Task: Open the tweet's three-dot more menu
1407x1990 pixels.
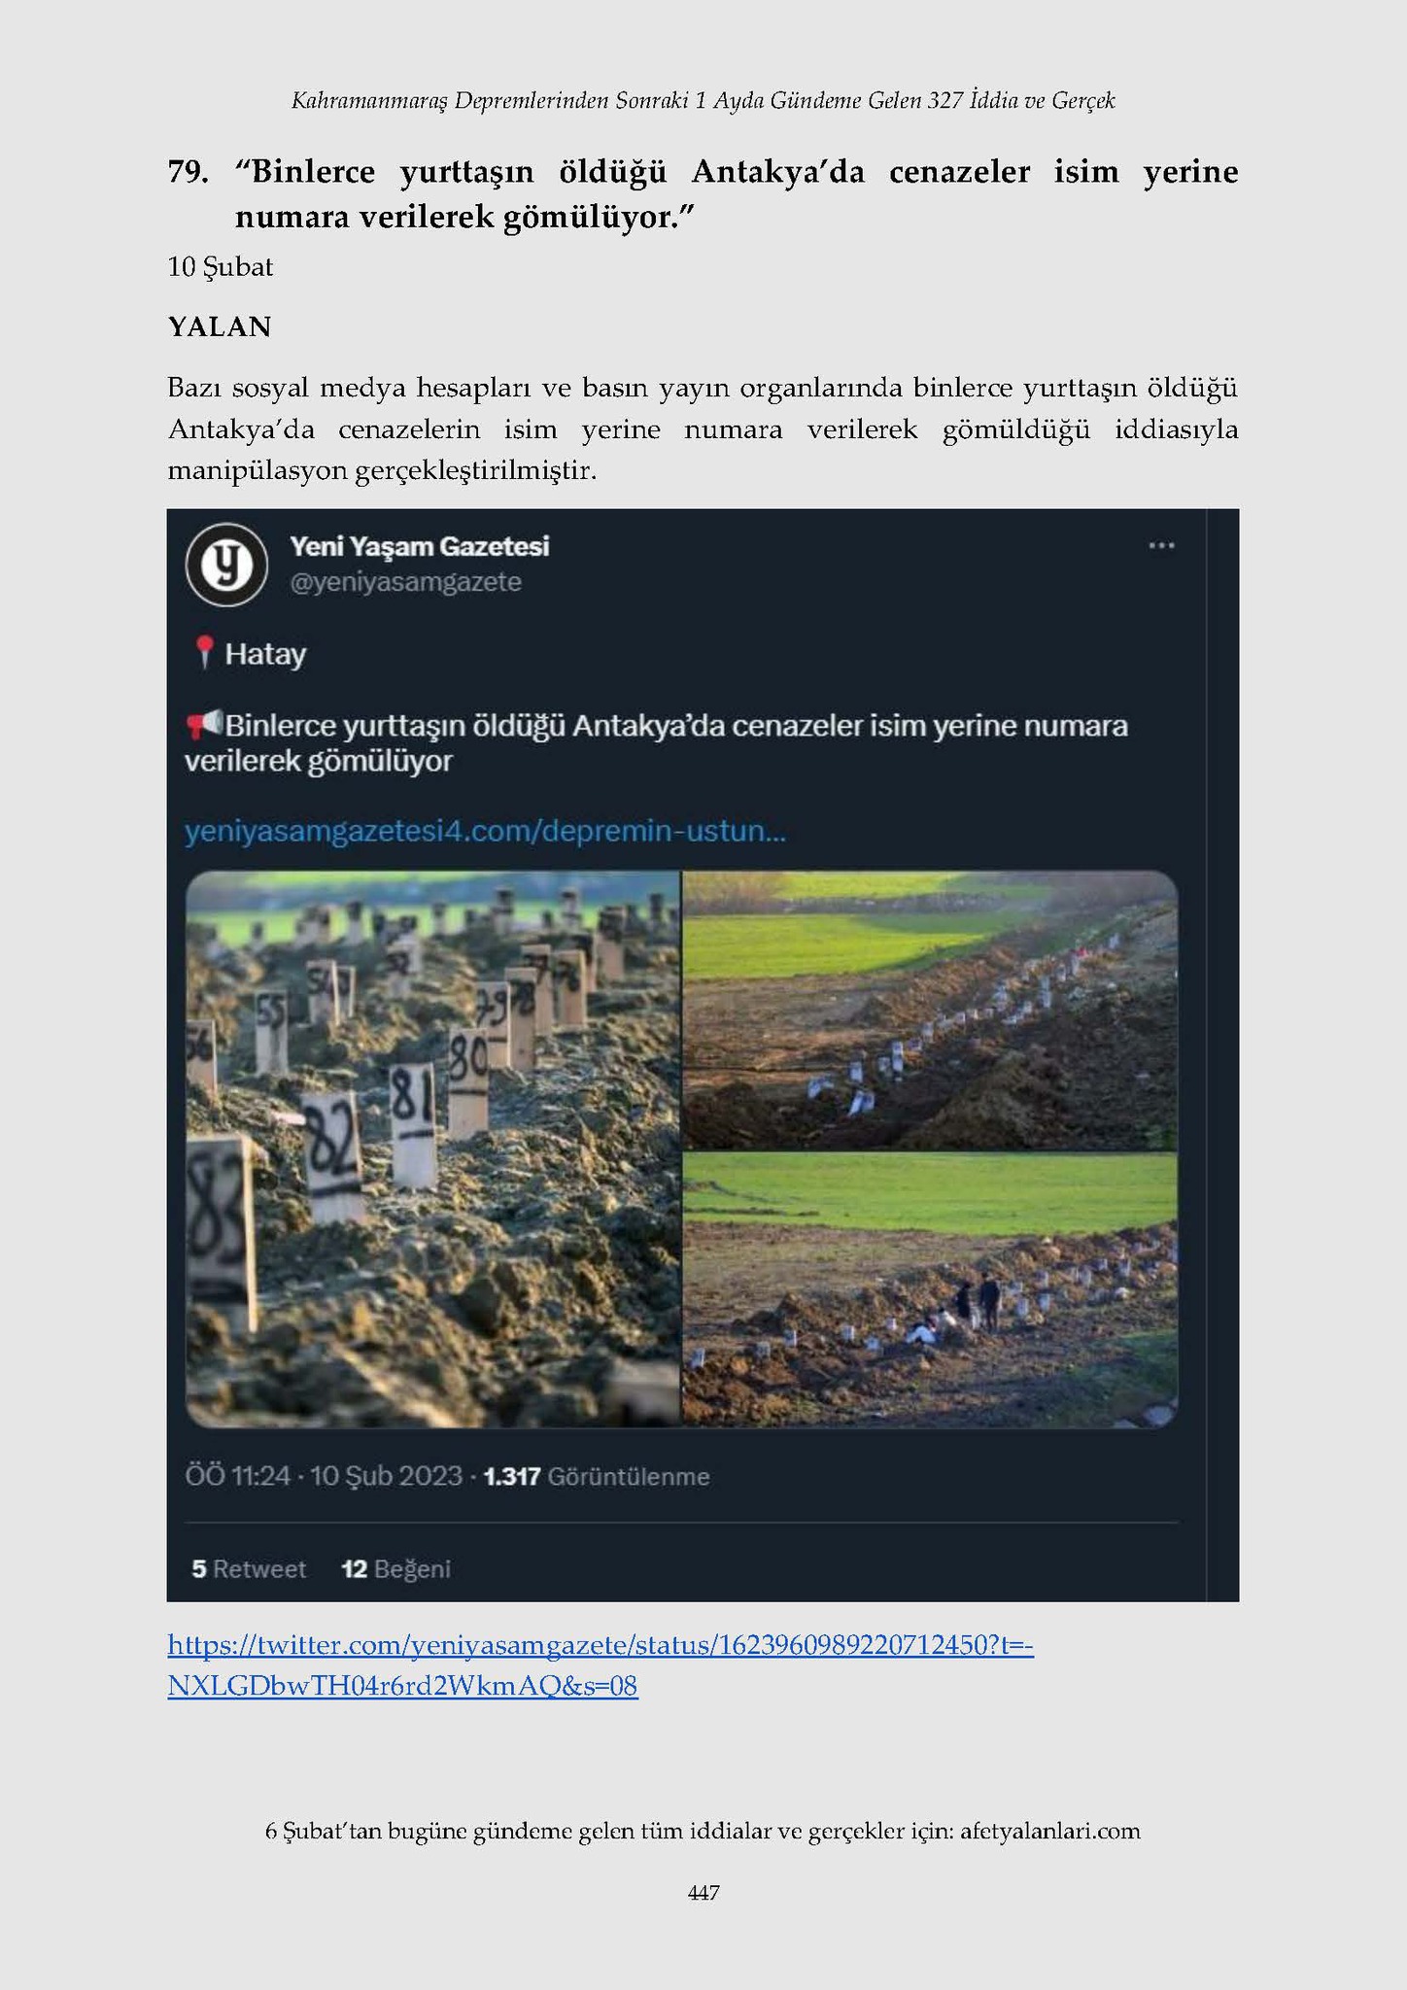Action: [x=1161, y=546]
